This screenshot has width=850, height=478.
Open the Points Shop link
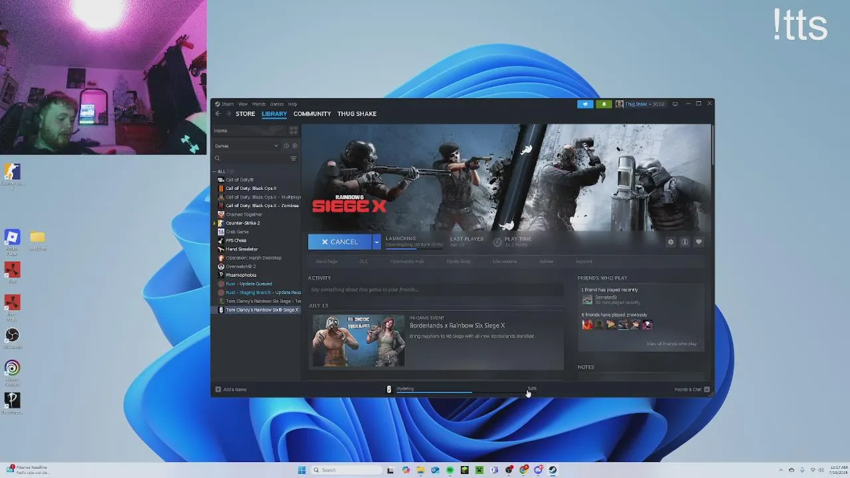(x=458, y=262)
